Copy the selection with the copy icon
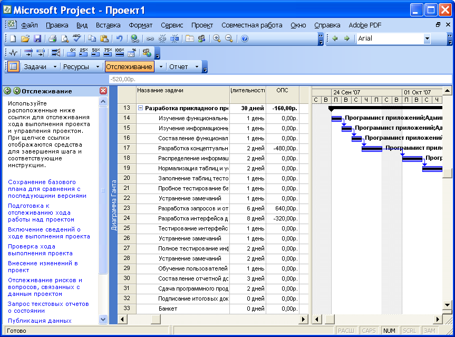The height and width of the screenshot is (337, 455). tap(92, 38)
